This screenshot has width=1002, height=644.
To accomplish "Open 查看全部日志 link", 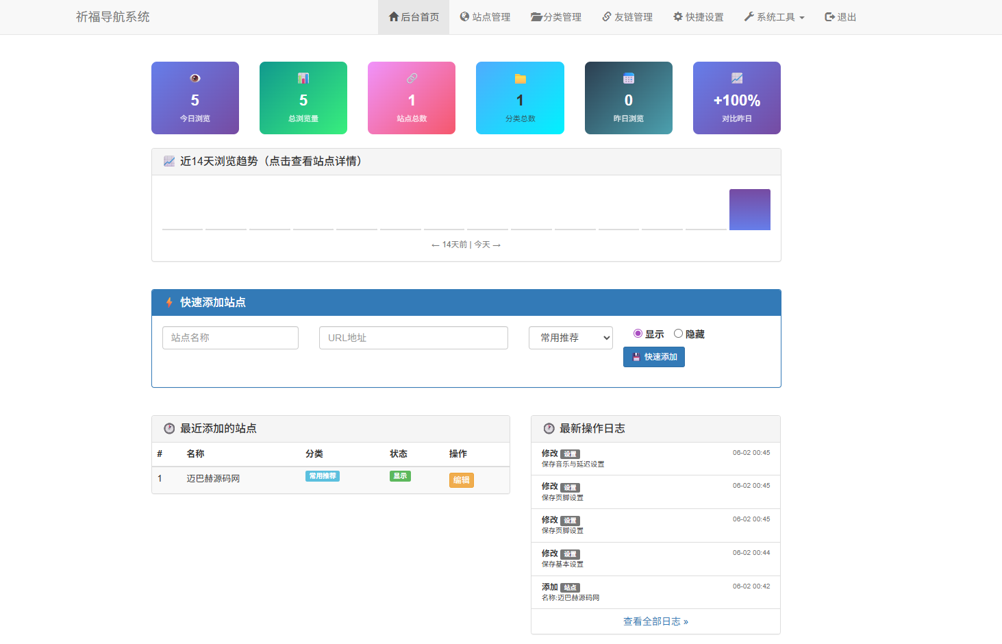I will coord(655,621).
